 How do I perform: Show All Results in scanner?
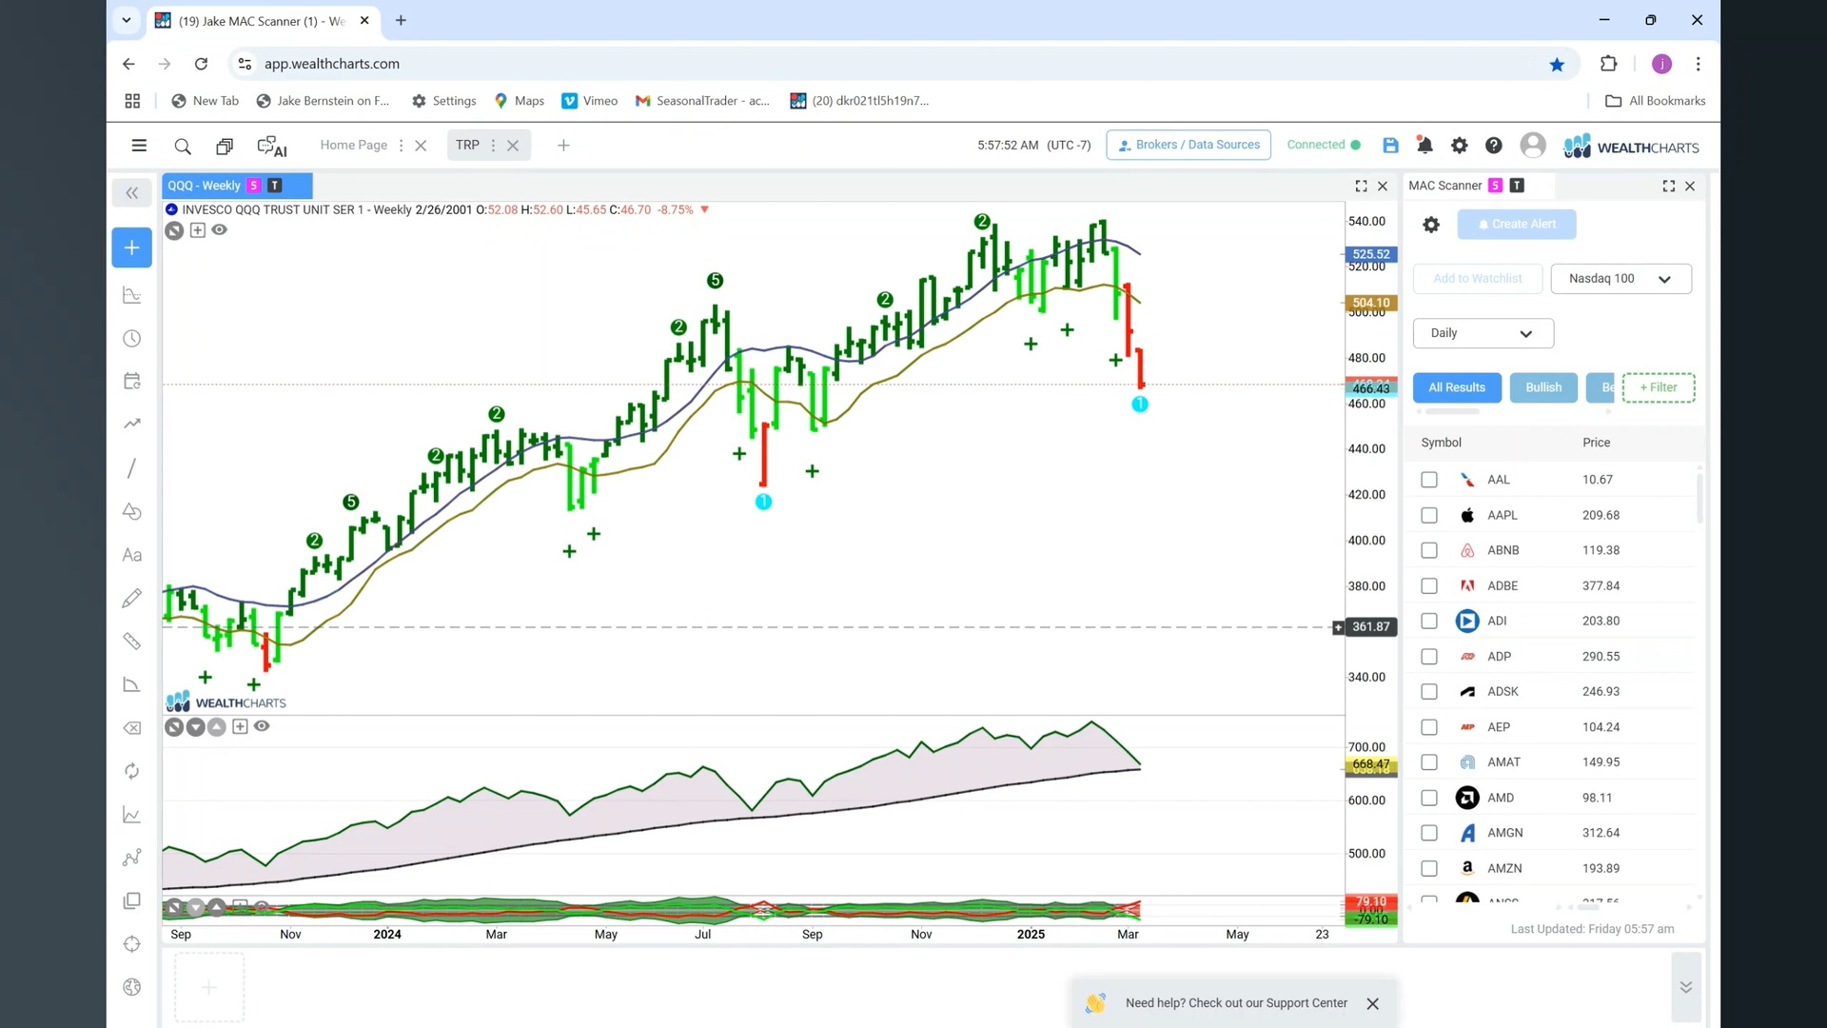pos(1457,387)
